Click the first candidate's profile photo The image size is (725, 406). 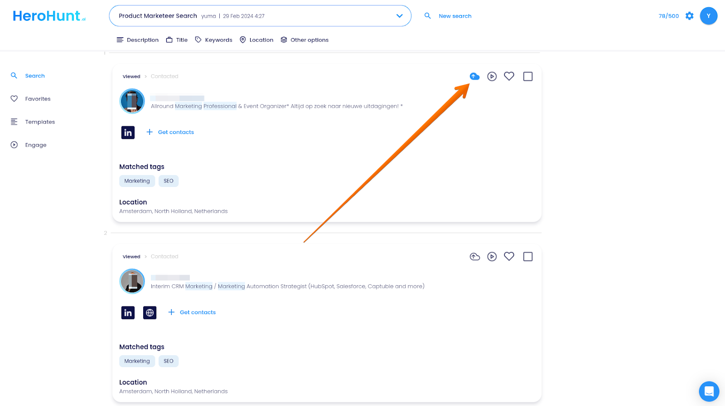[132, 101]
